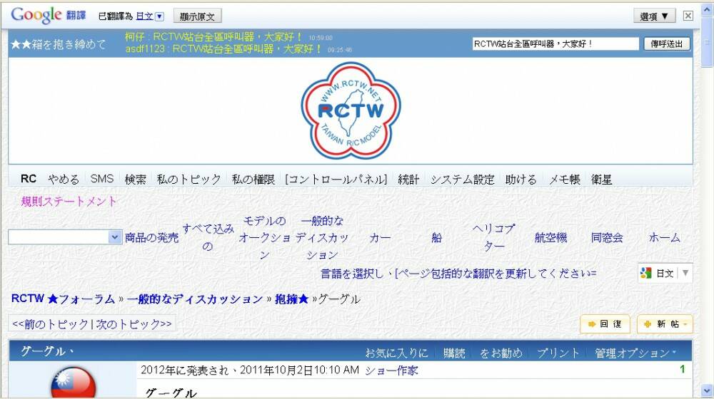The image size is (714, 399).
Task: Click the ショー作家 show author link
Action: (391, 370)
